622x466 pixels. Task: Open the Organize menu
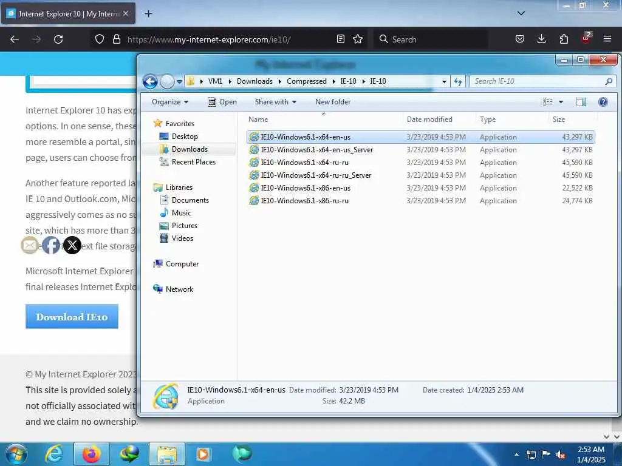(170, 102)
